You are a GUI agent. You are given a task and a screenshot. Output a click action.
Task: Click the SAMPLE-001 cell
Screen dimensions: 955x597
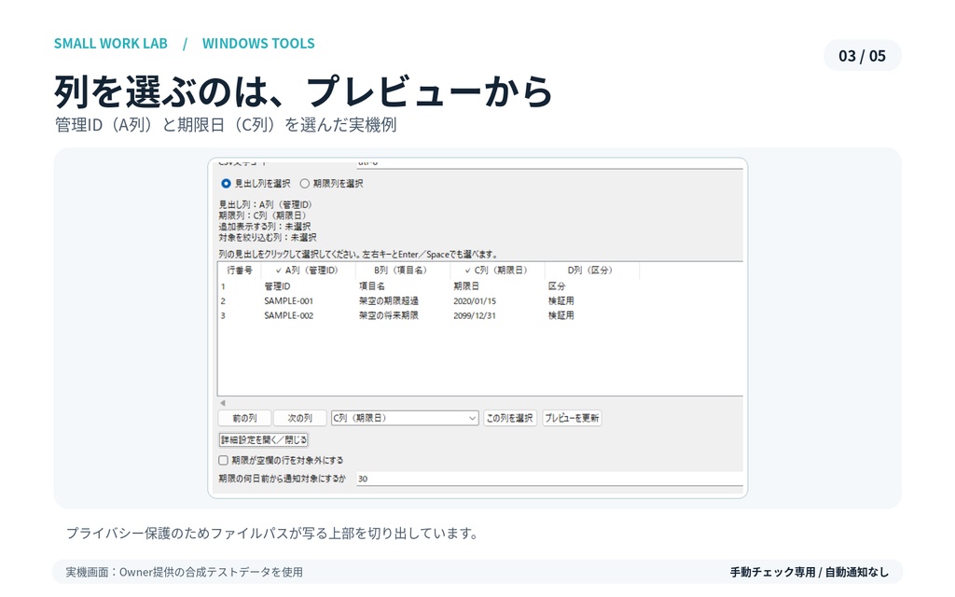tap(289, 301)
